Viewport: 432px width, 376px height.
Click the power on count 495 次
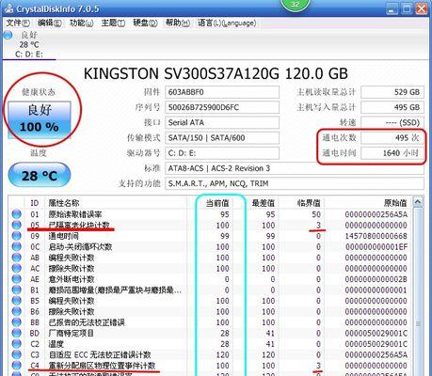392,138
